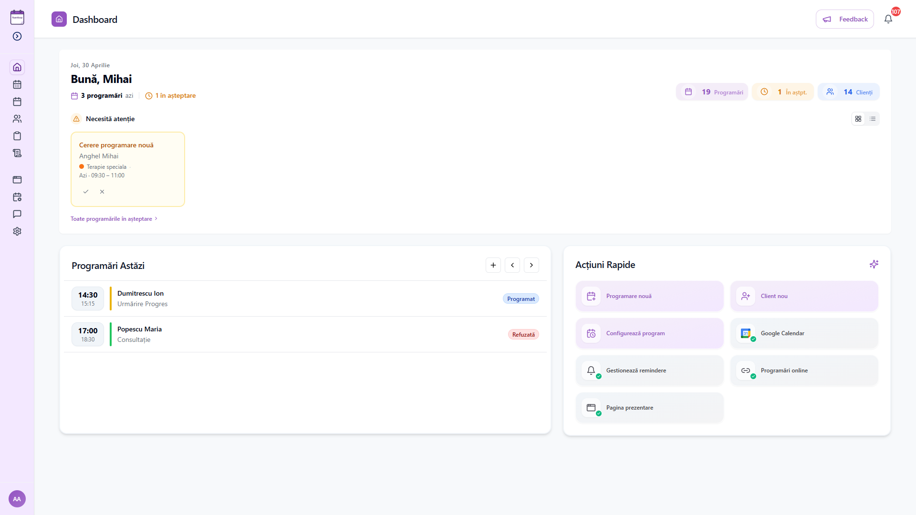Open the presentation page window icon in sidebar

click(17, 180)
